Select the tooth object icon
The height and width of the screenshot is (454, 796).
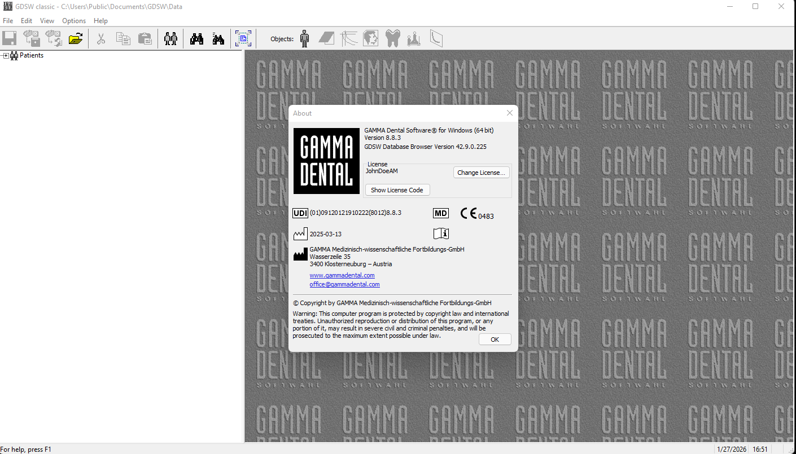click(392, 38)
